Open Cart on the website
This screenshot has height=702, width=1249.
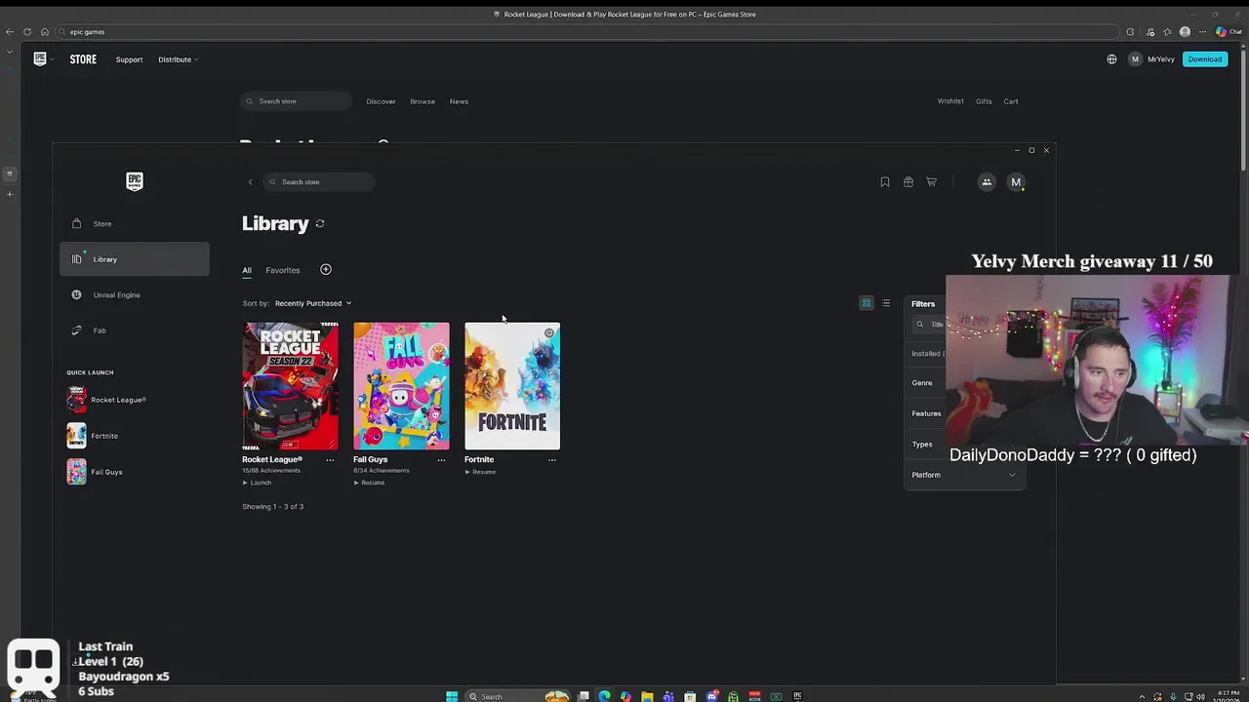coord(1011,101)
